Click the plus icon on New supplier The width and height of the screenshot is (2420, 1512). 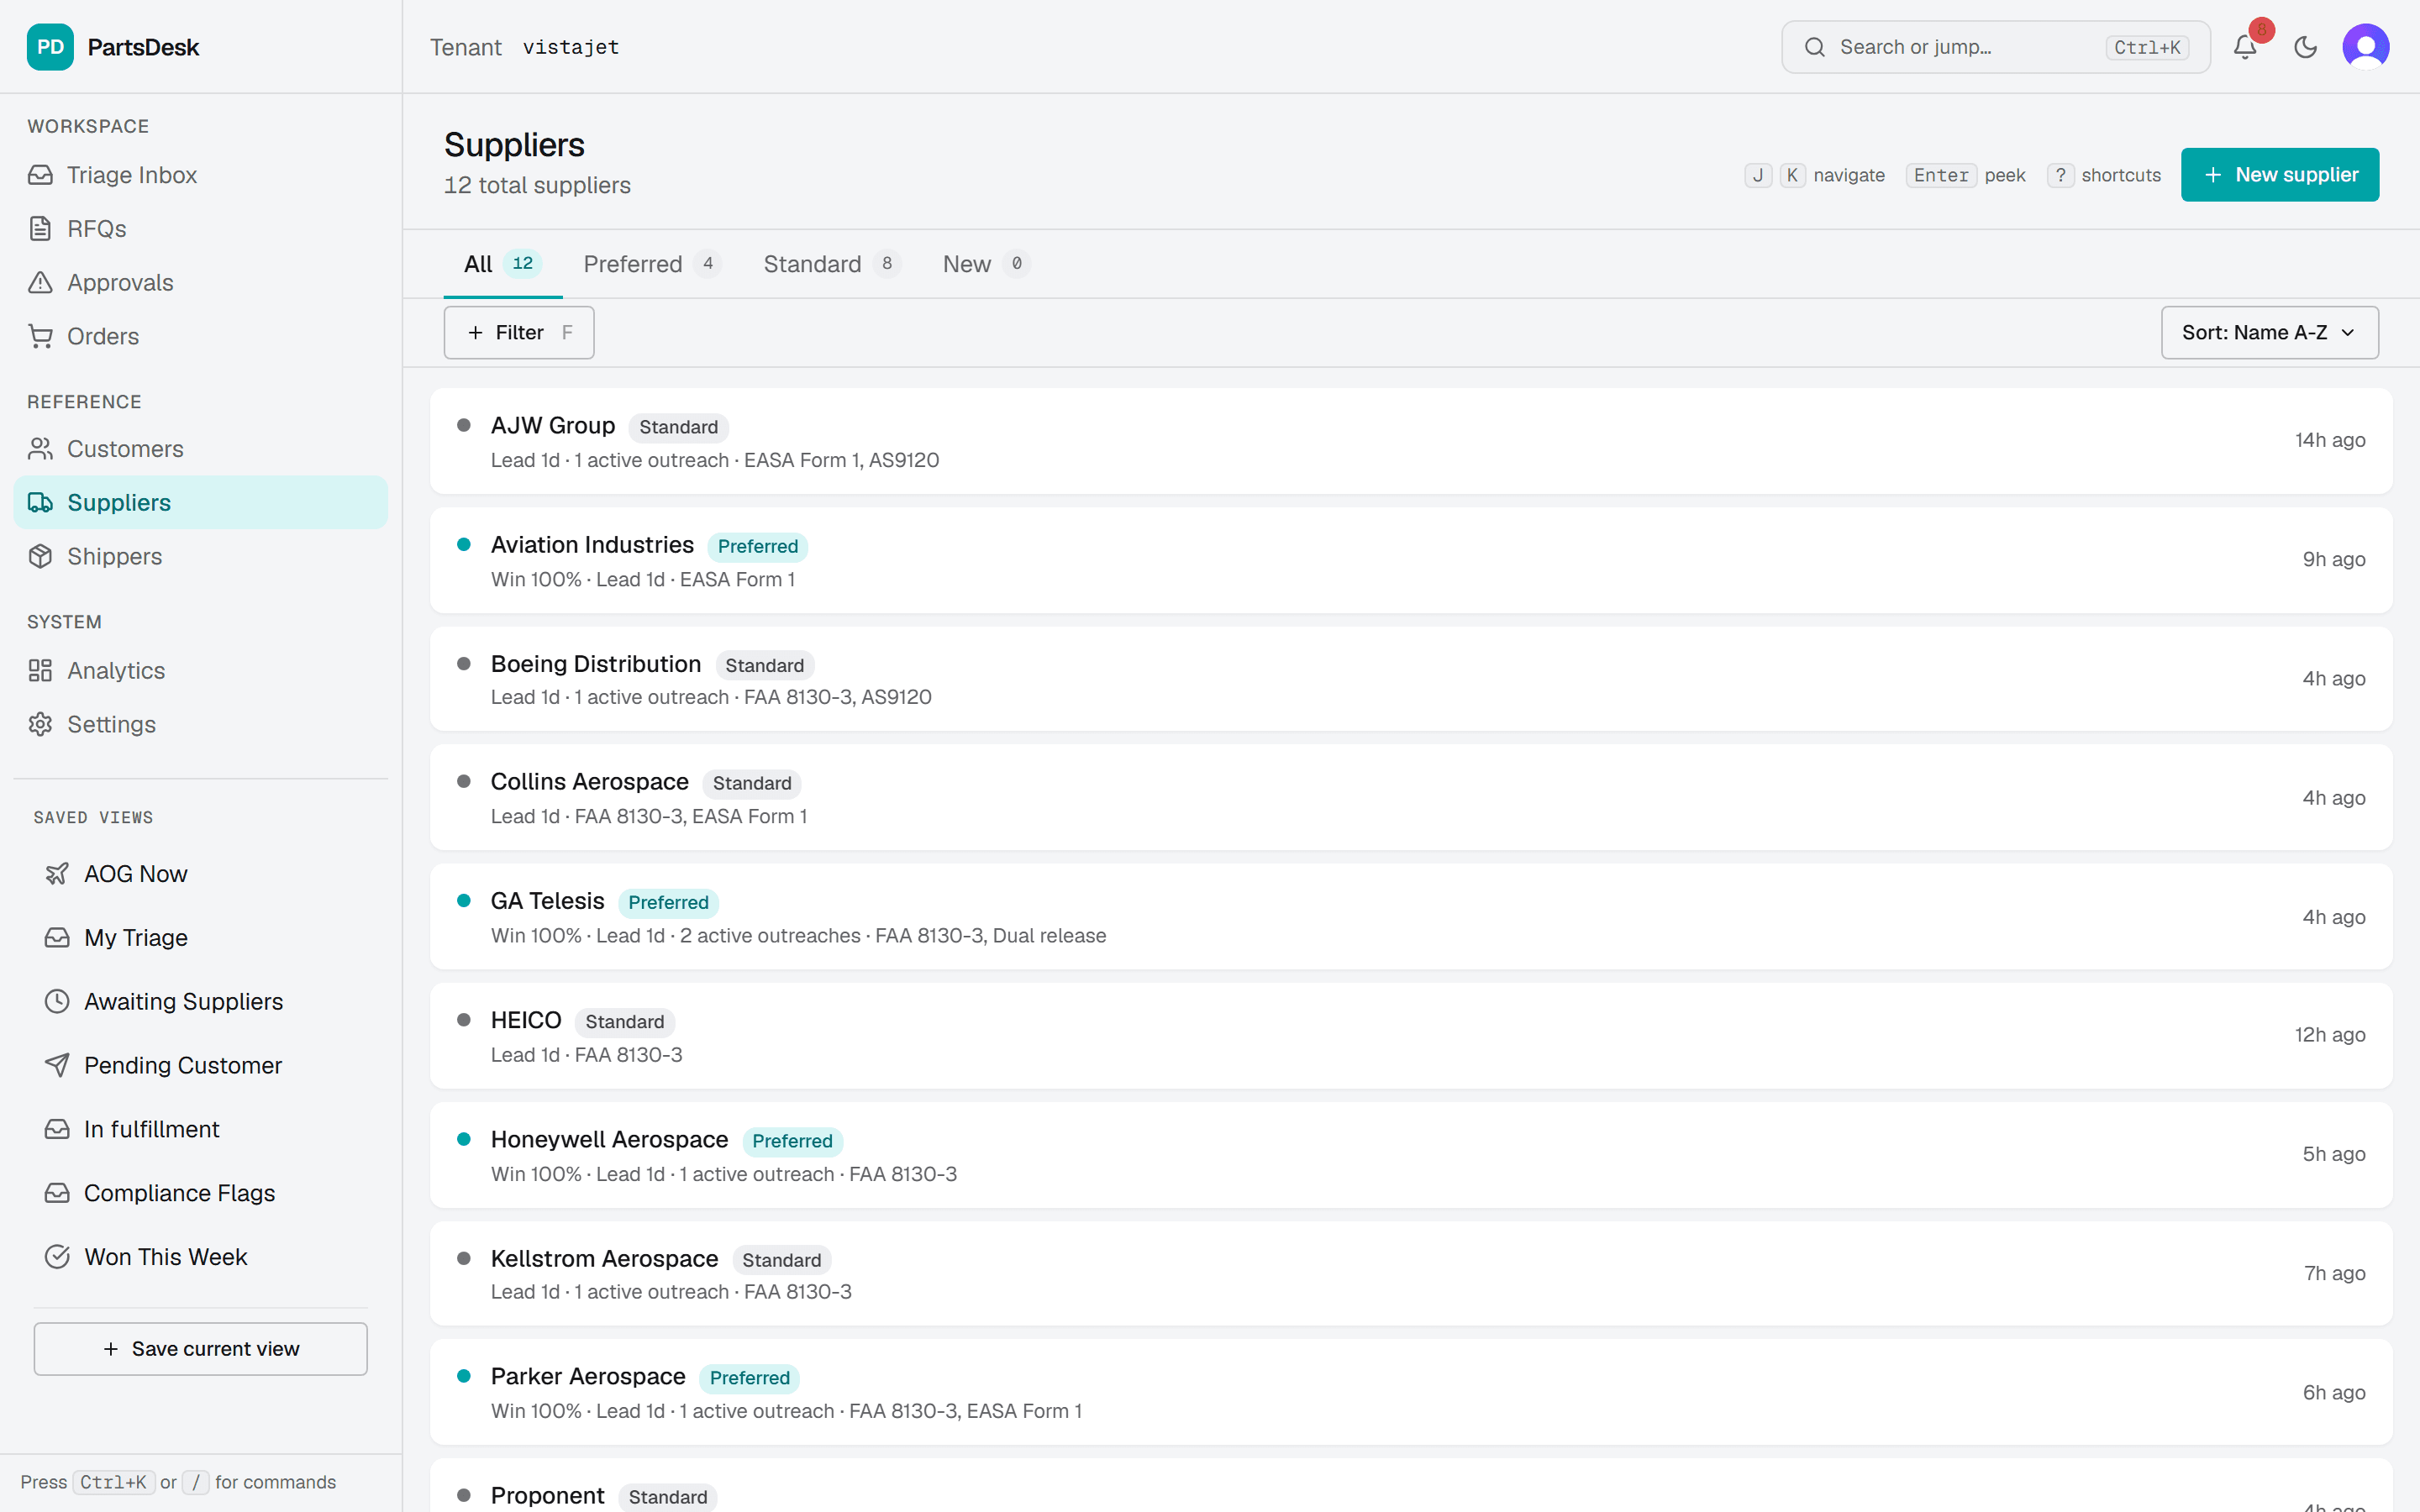[x=2213, y=175]
